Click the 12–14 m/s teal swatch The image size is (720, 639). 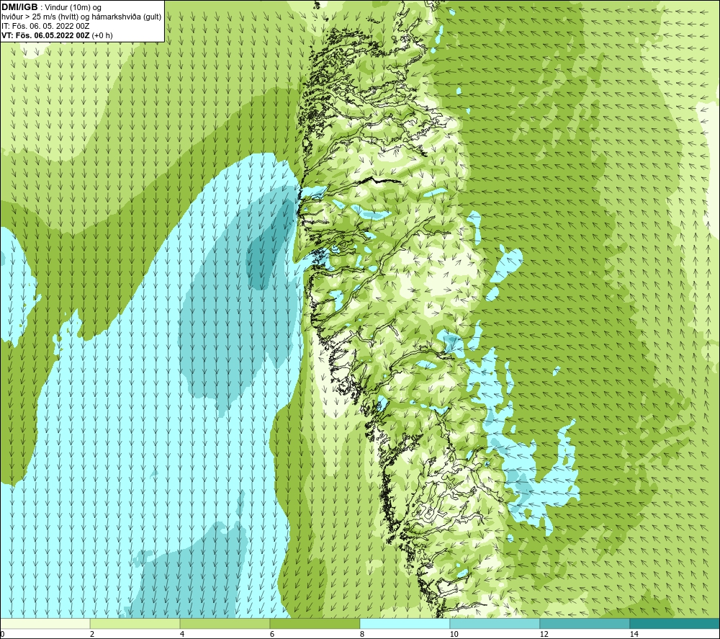point(585,623)
